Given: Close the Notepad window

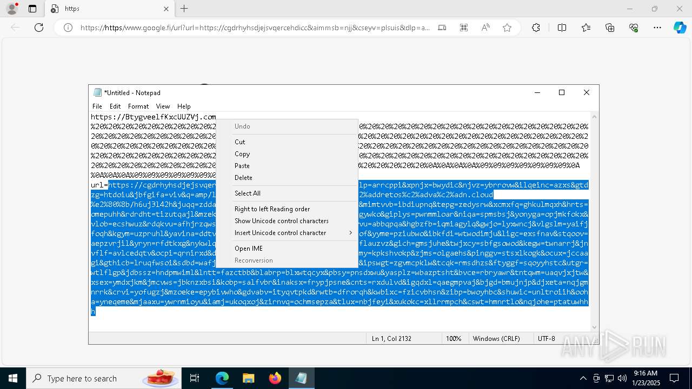Looking at the screenshot, I should (x=587, y=92).
